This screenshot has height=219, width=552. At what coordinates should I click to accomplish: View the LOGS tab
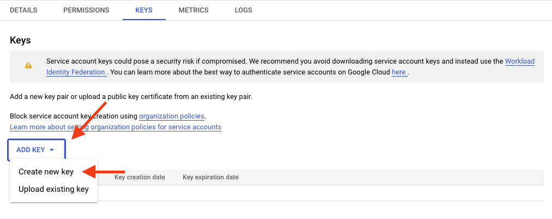tap(243, 10)
